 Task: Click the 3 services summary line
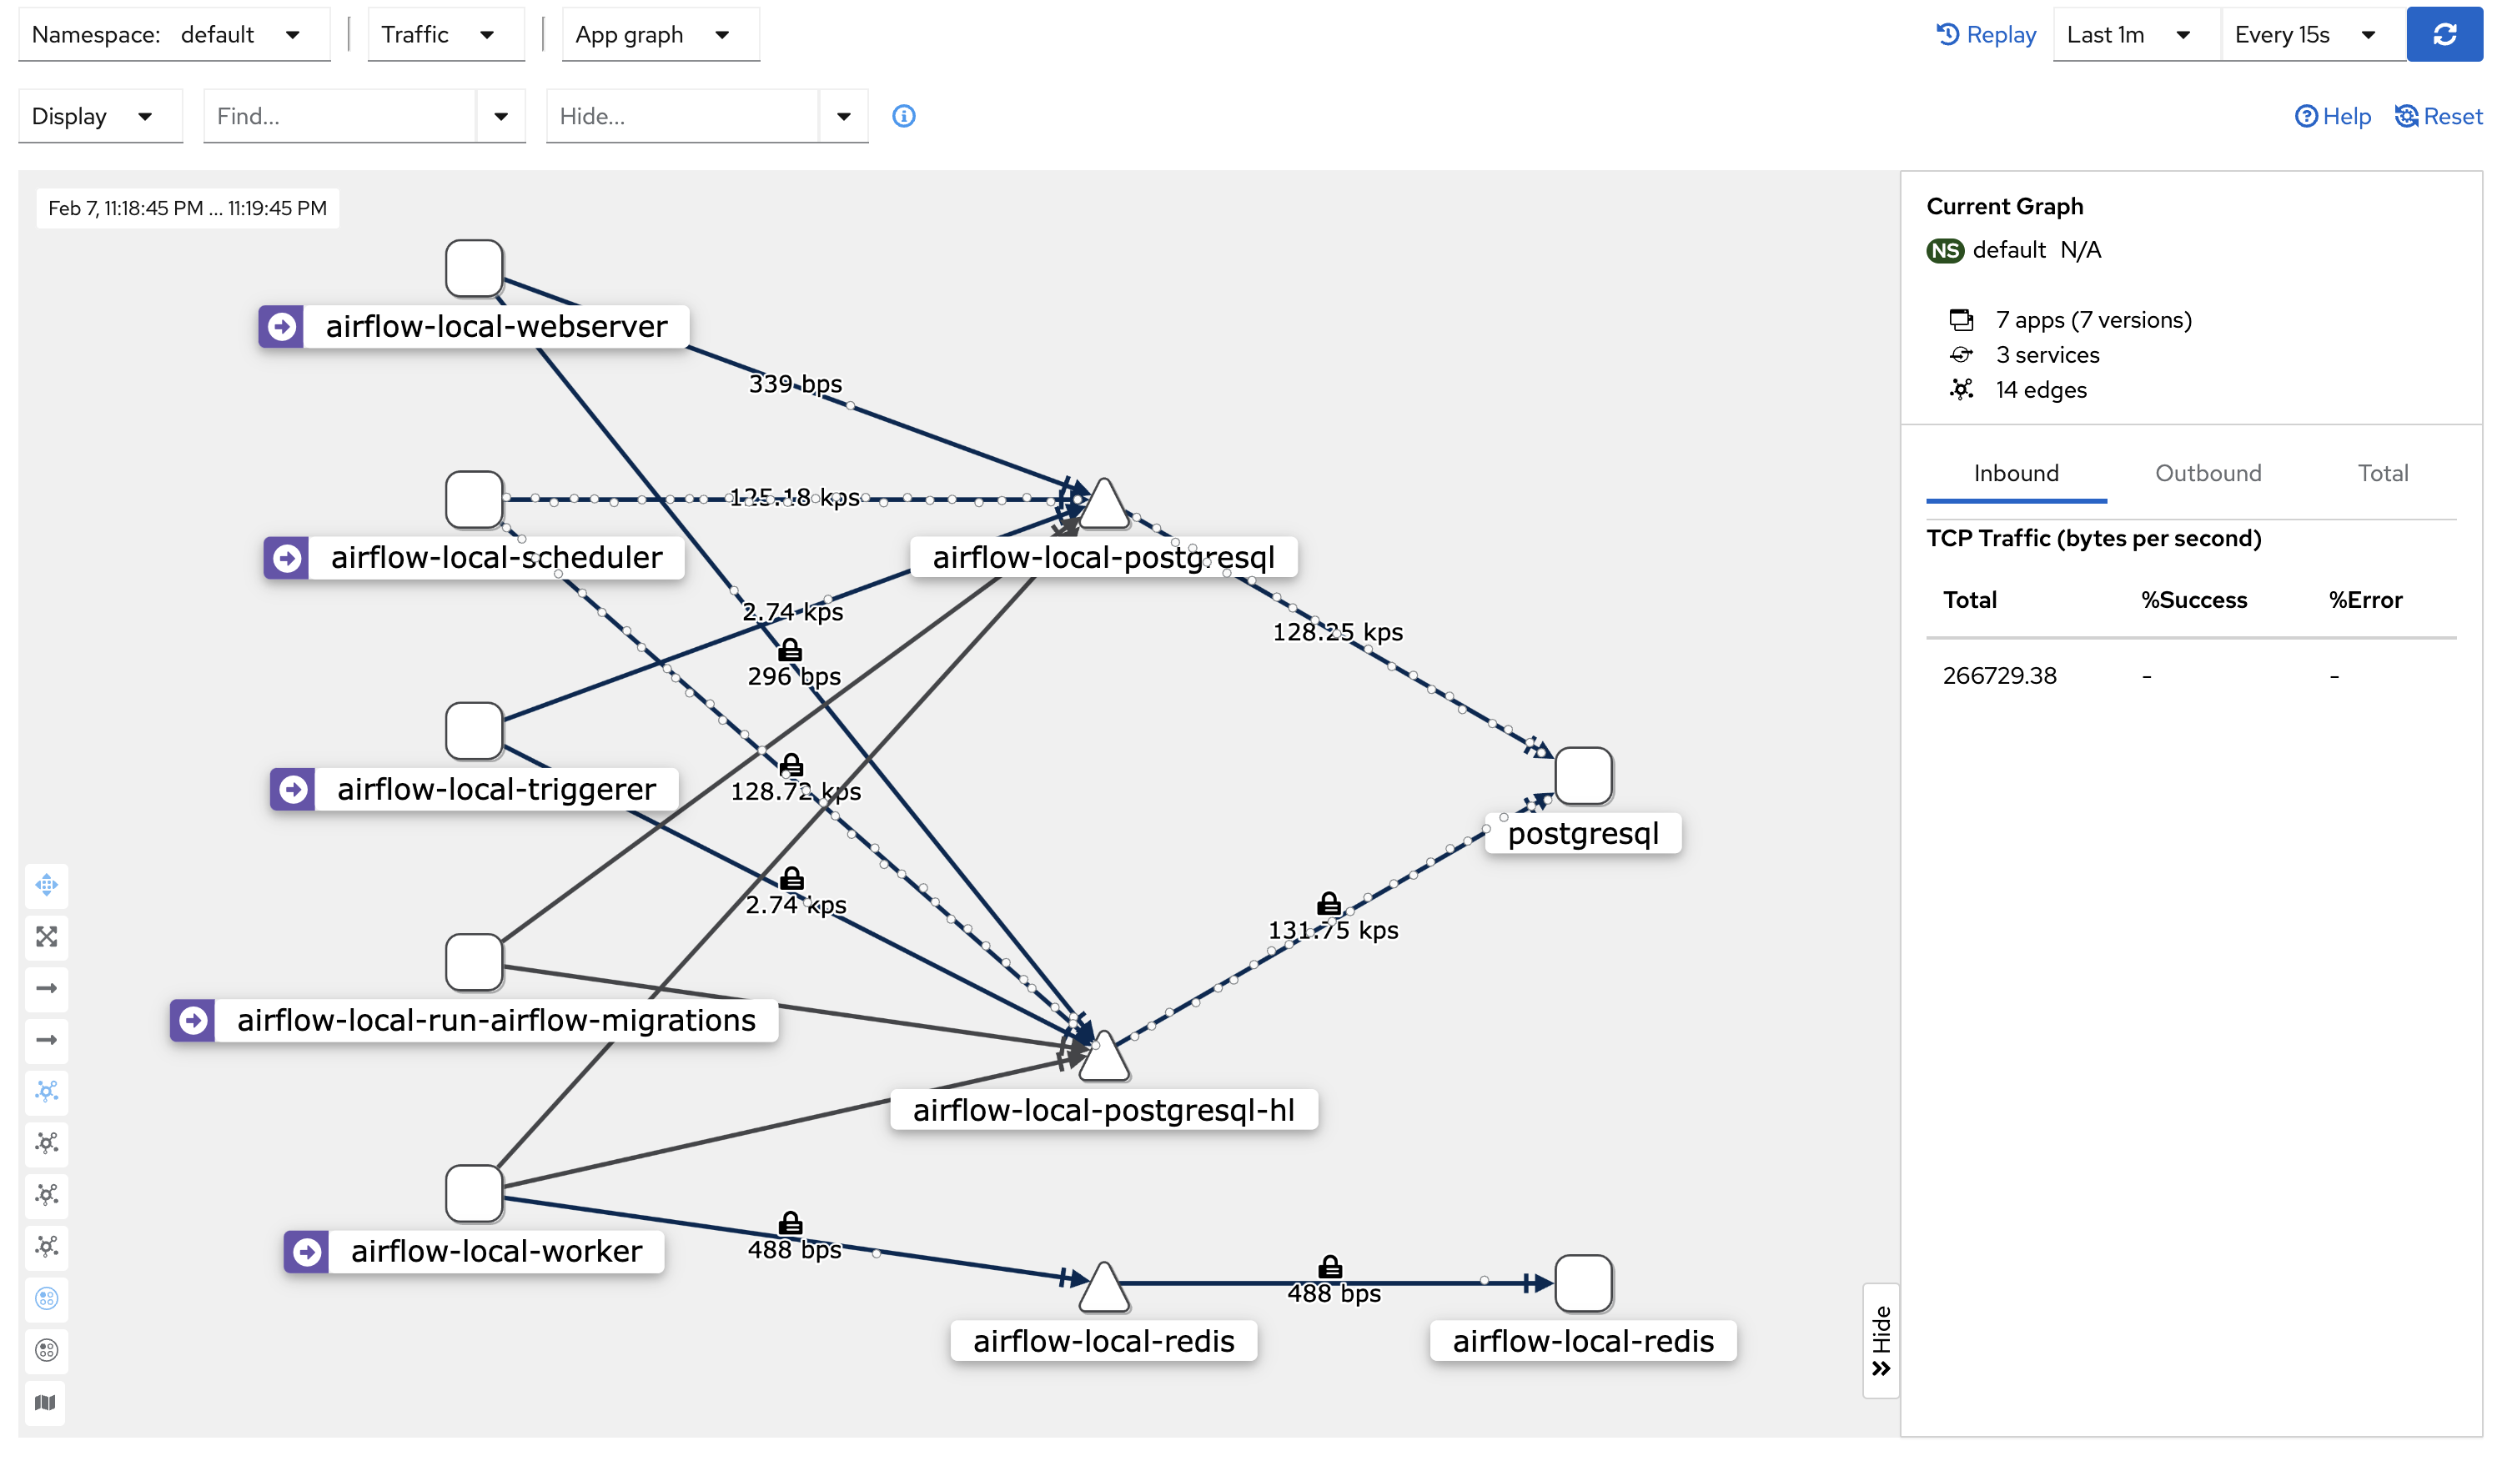[2047, 355]
